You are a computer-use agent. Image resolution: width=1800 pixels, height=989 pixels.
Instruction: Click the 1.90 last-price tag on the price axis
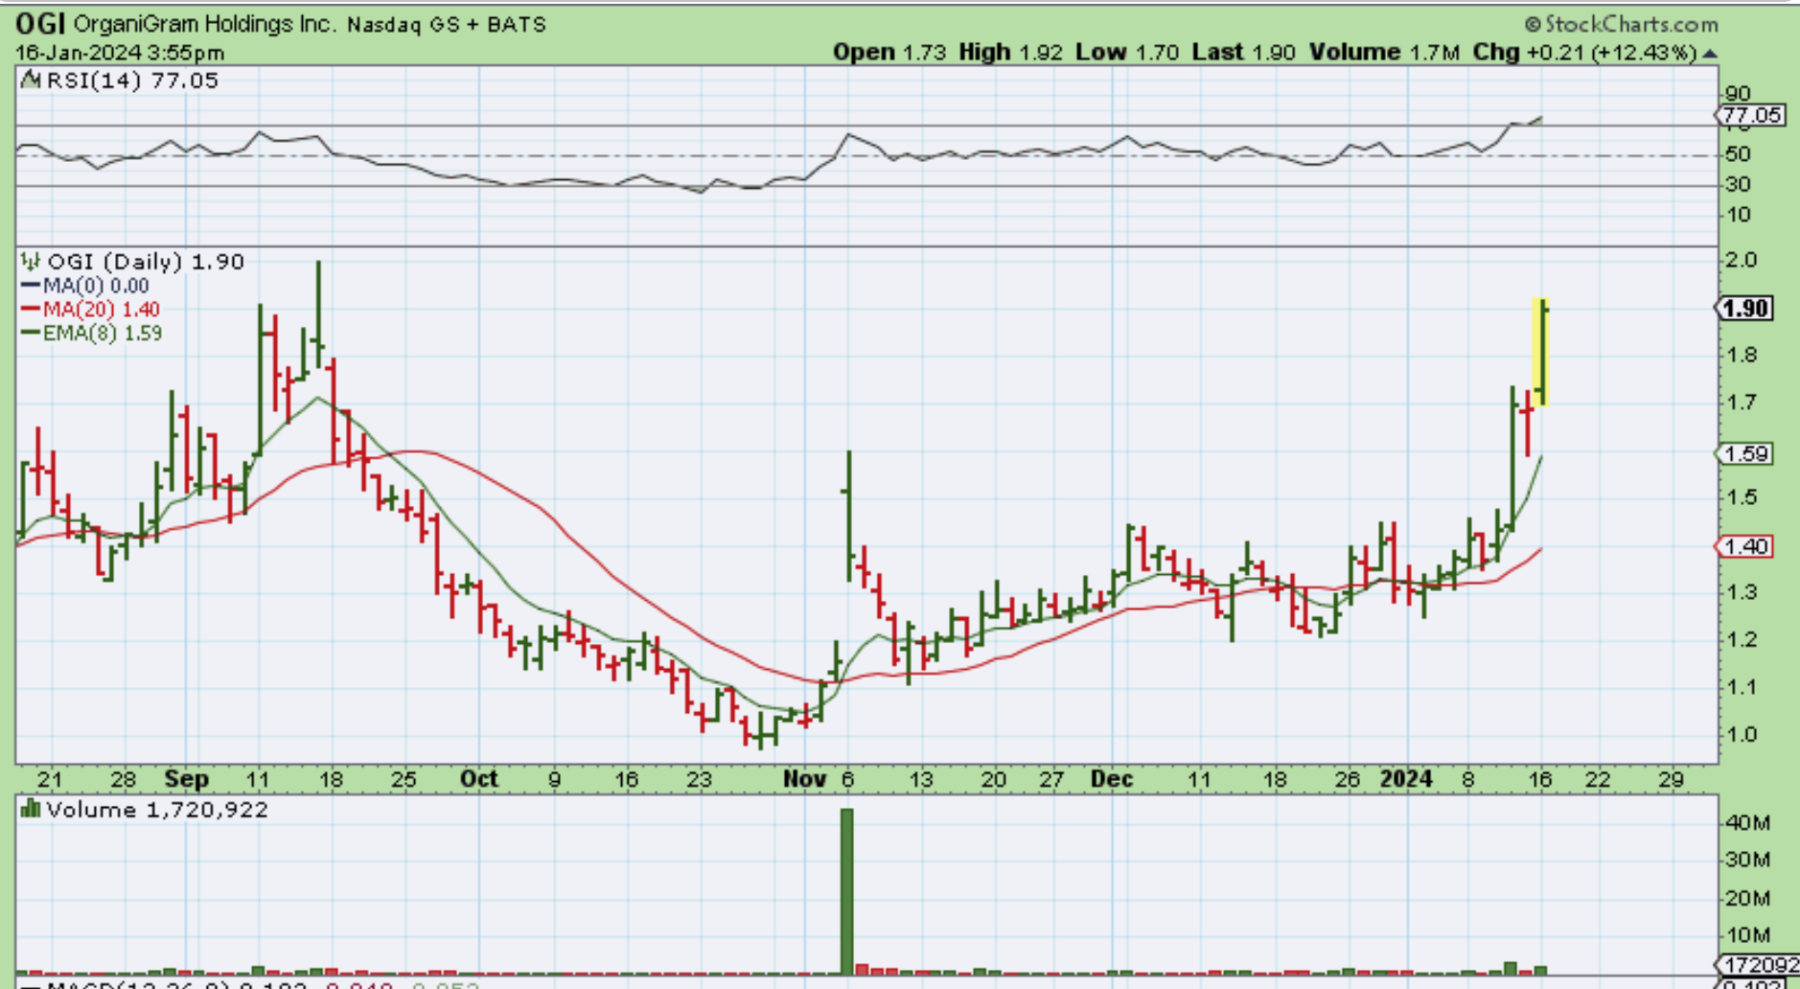(1744, 309)
